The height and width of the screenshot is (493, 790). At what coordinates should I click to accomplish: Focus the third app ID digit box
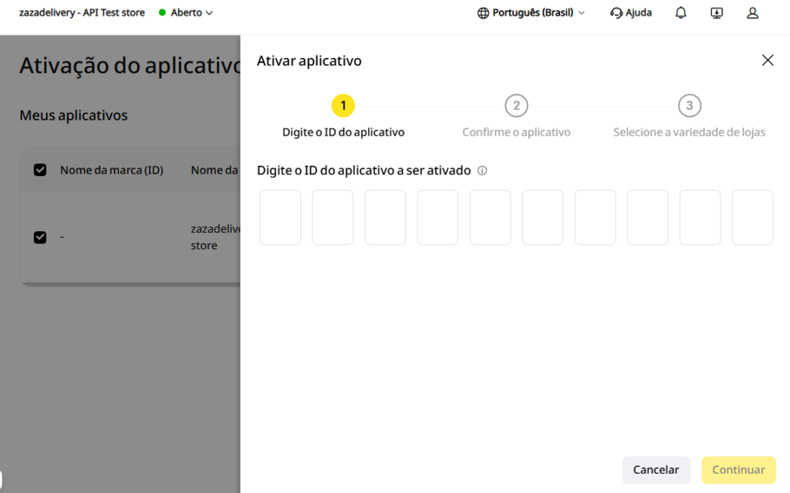385,218
